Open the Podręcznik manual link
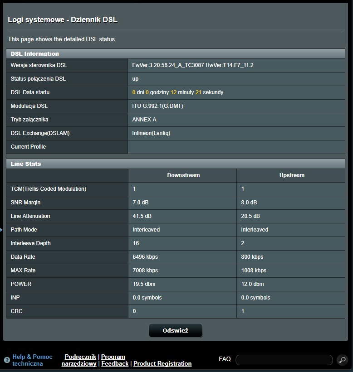Image resolution: width=353 pixels, height=372 pixels. pos(80,357)
